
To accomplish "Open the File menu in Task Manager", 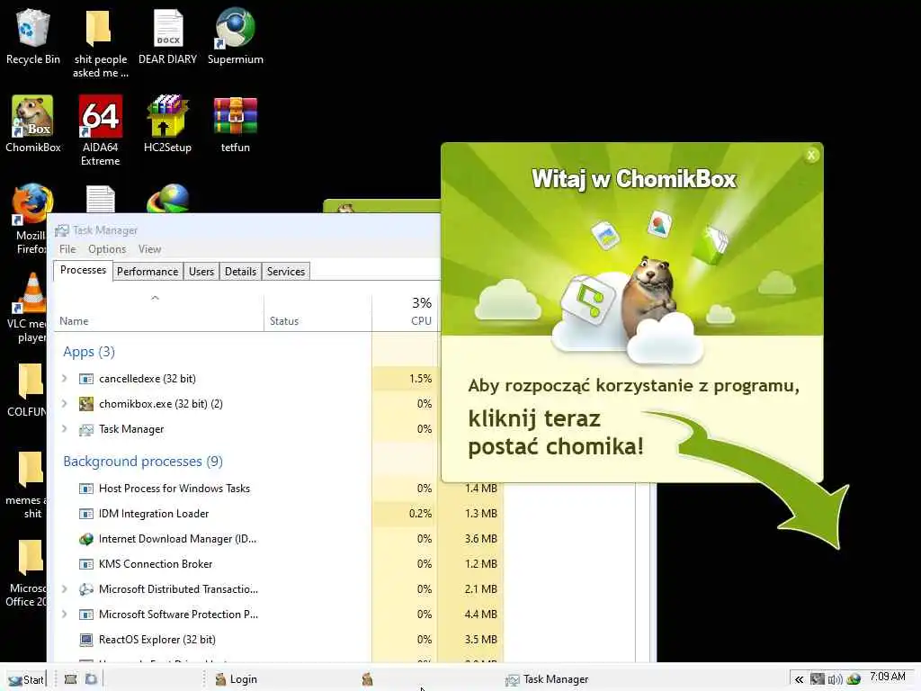I will point(67,249).
